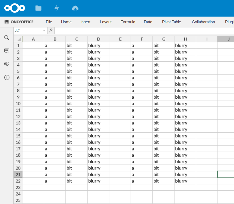Switch to the Formula tab
This screenshot has height=204, width=234.
coord(128,22)
